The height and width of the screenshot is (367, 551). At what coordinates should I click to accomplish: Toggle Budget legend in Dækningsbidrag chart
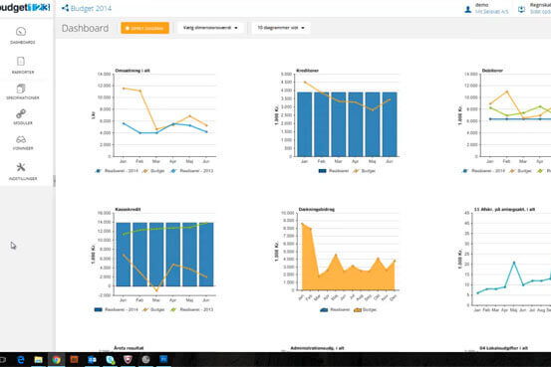tap(365, 309)
